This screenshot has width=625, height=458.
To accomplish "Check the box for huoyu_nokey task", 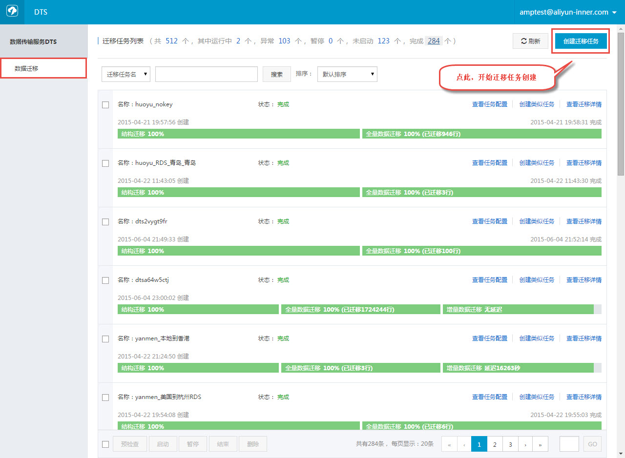I will click(105, 105).
